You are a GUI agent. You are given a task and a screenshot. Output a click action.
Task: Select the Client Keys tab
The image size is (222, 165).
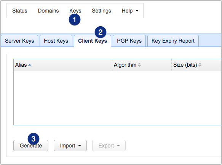pos(93,41)
